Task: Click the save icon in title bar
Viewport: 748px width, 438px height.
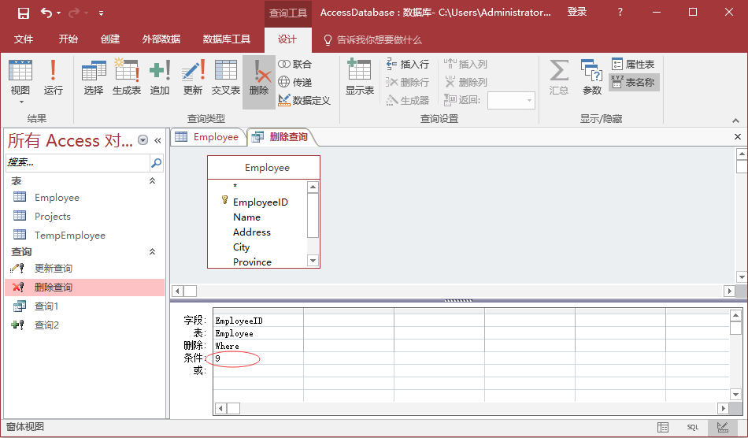Action: [24, 13]
